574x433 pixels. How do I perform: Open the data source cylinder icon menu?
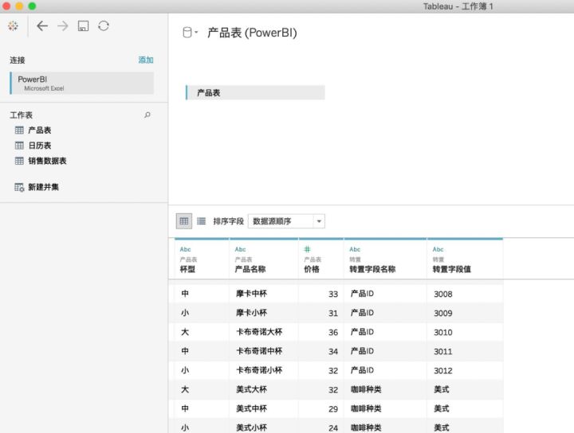click(190, 33)
